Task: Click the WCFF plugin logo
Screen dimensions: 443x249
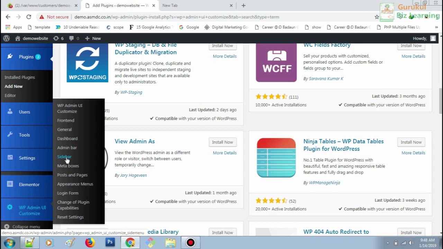Action: pyautogui.click(x=276, y=63)
